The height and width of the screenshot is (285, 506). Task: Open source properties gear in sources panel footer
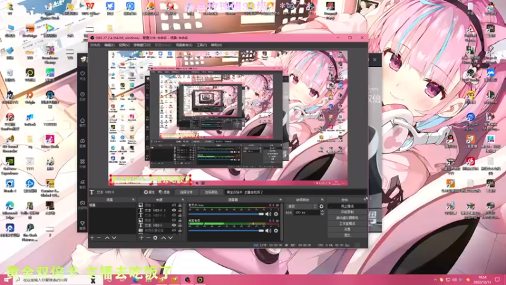tap(155, 238)
